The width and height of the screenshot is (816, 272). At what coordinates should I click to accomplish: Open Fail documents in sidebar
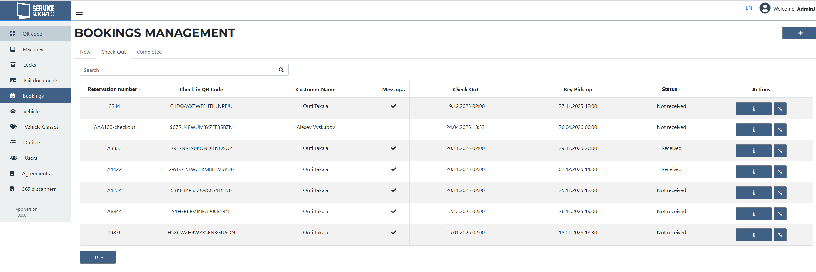pyautogui.click(x=35, y=80)
